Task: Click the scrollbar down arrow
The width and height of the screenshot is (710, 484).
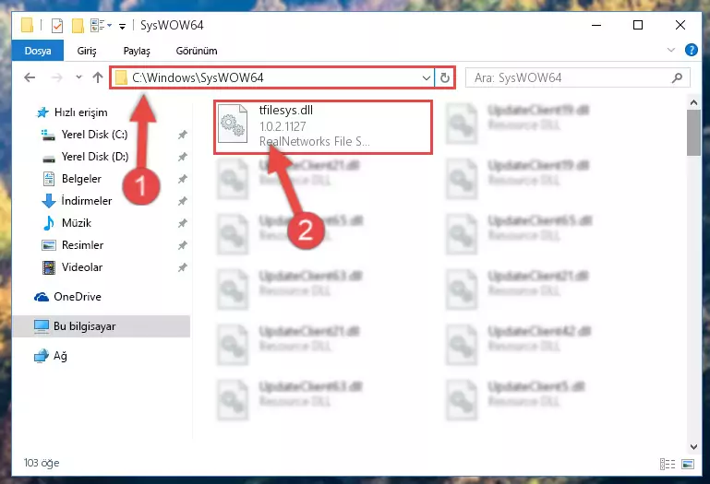Action: [x=693, y=447]
